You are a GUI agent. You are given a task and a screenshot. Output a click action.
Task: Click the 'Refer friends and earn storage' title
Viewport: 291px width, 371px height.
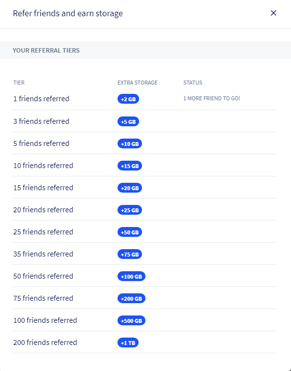[68, 13]
